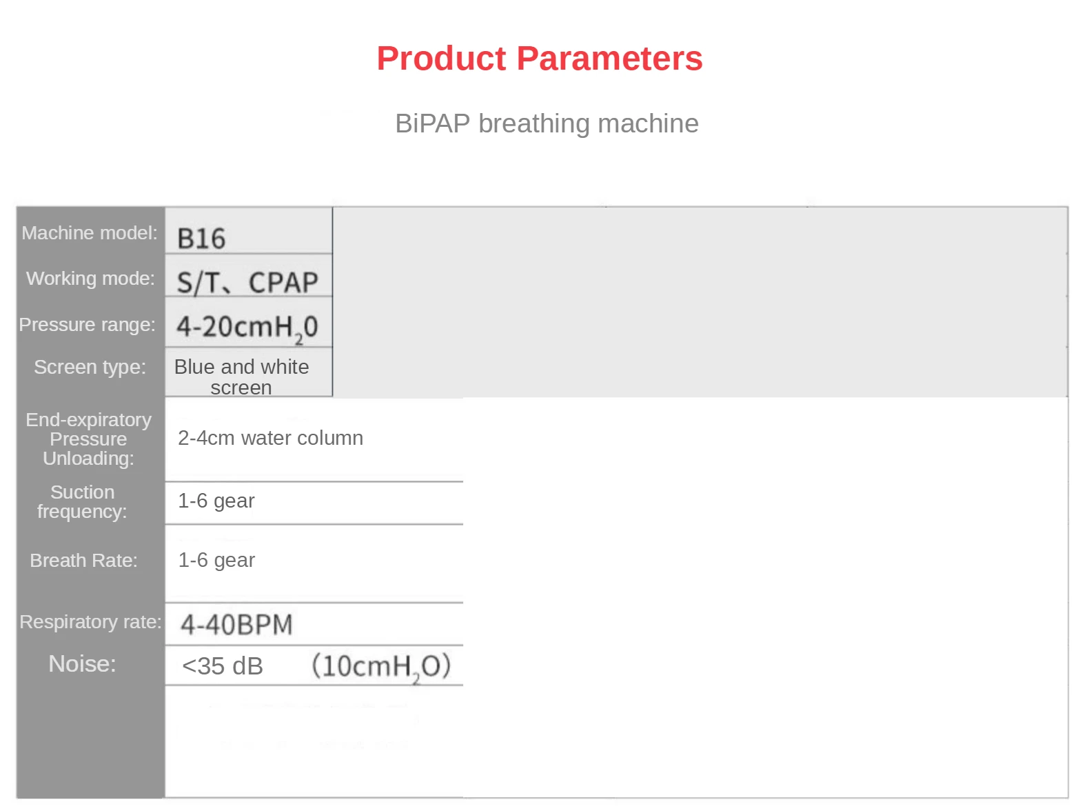The width and height of the screenshot is (1089, 811).
Task: Click End-expiratory Pressure Unloading label
Action: point(89,439)
